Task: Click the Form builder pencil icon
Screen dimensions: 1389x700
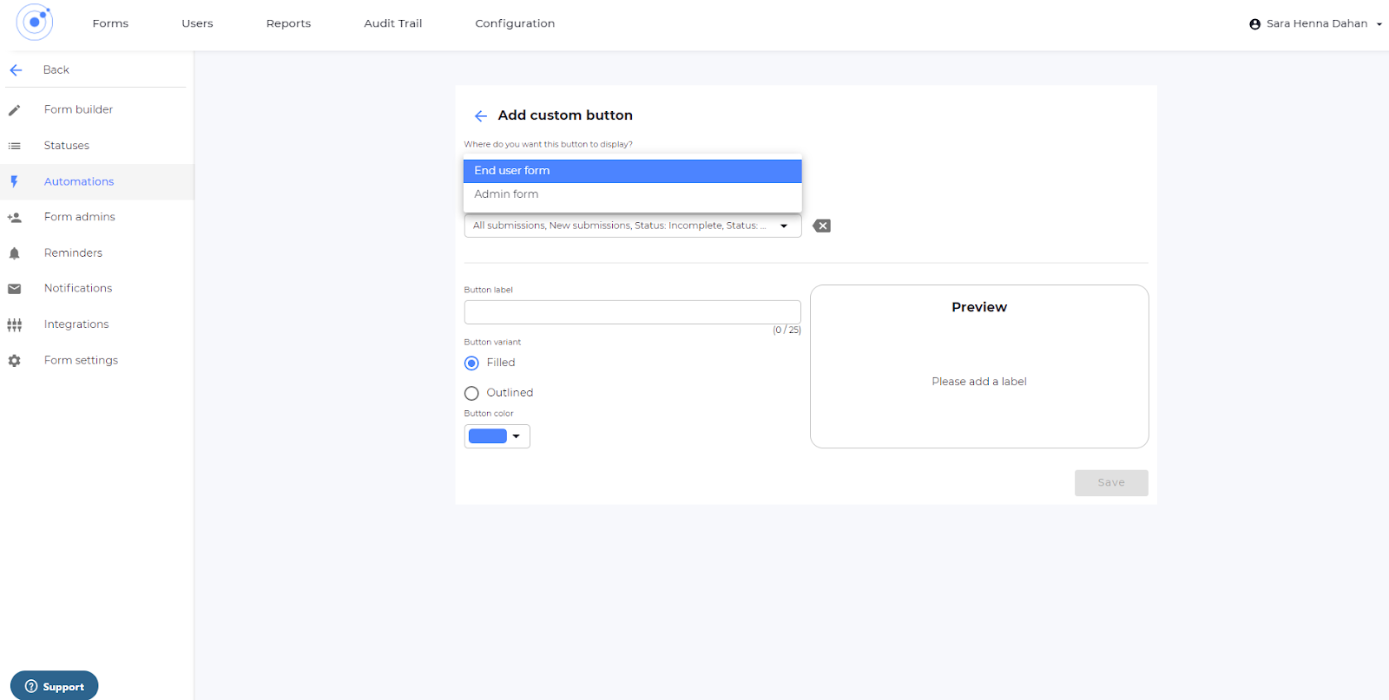Action: pyautogui.click(x=15, y=110)
